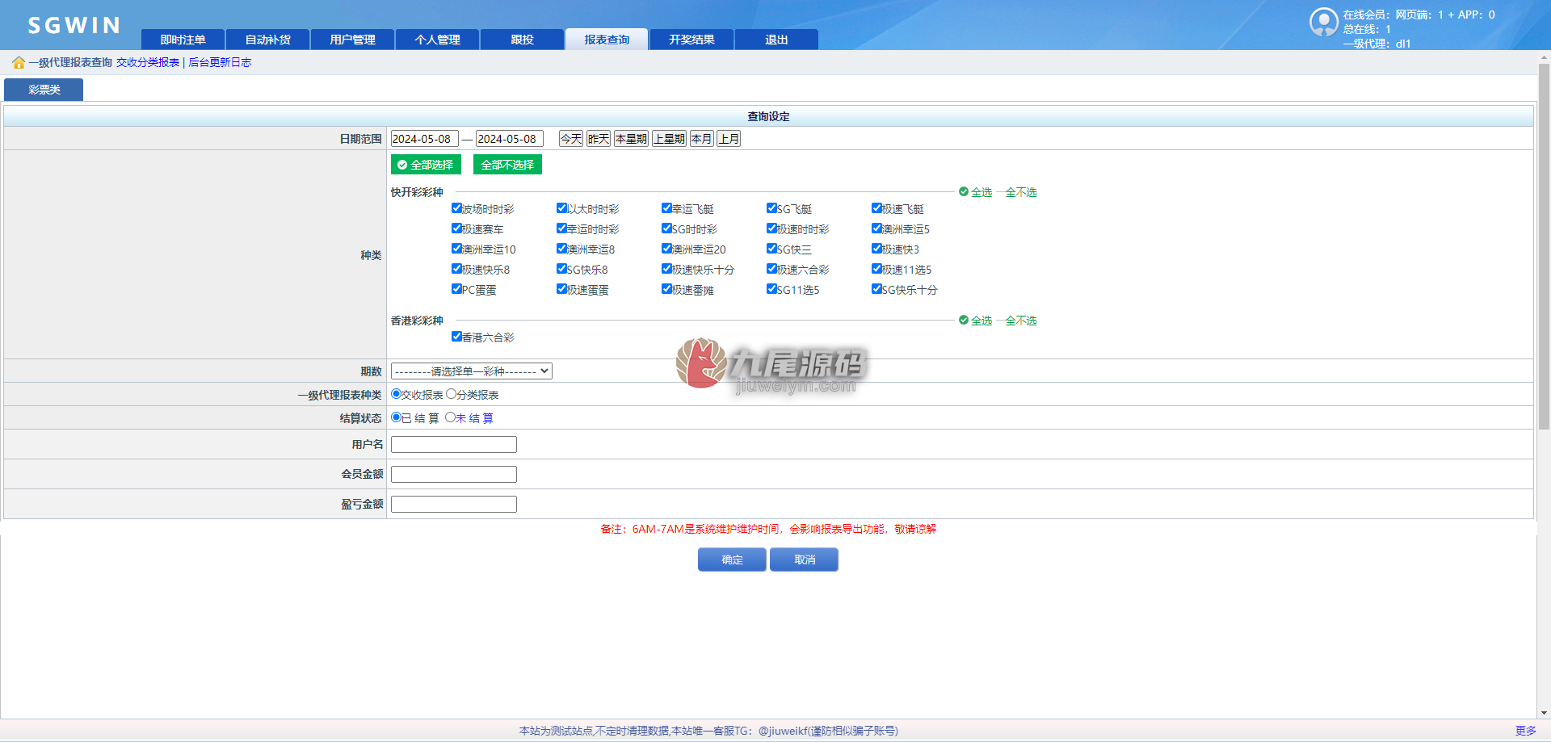Open the 即时注单 tab
Screen dimensions: 1551x742
(183, 40)
